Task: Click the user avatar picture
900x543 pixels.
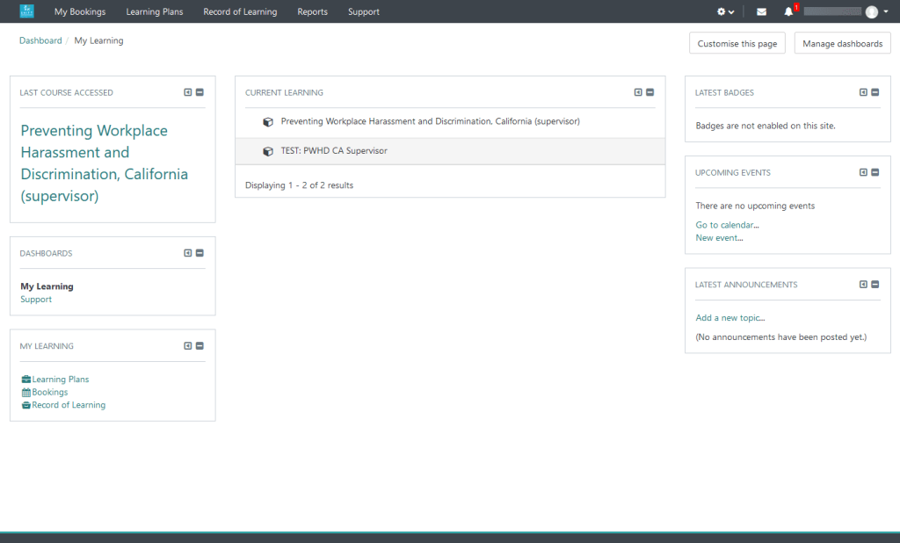Action: pos(871,11)
